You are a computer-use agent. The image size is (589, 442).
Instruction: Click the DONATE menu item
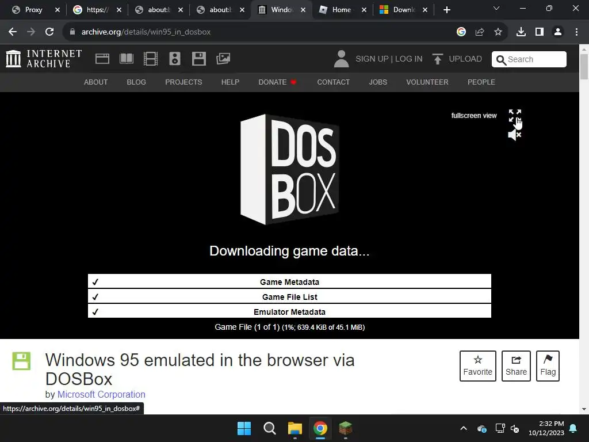(277, 82)
